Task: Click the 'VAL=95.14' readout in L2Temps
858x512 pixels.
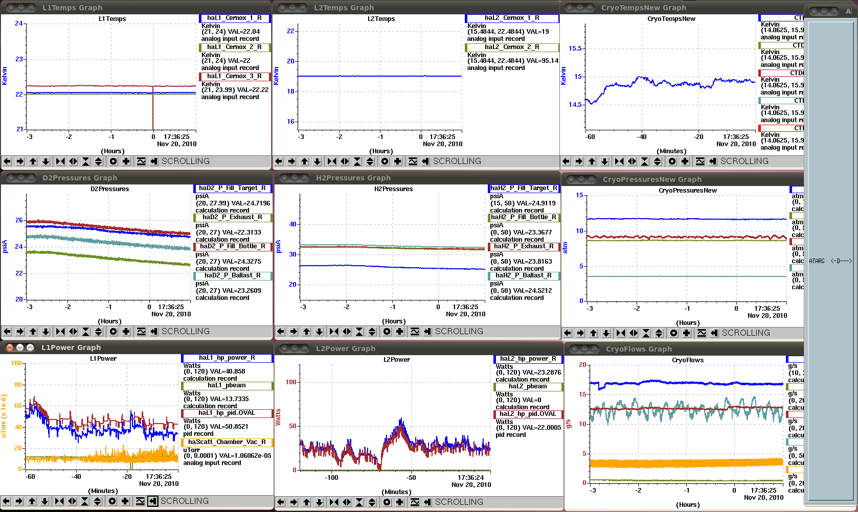Action: pos(543,61)
